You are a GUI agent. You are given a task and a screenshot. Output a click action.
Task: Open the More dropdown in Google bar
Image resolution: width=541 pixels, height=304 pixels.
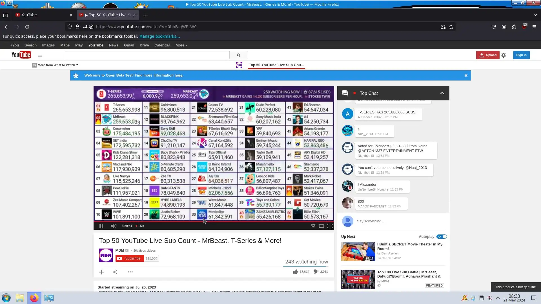pos(181,45)
